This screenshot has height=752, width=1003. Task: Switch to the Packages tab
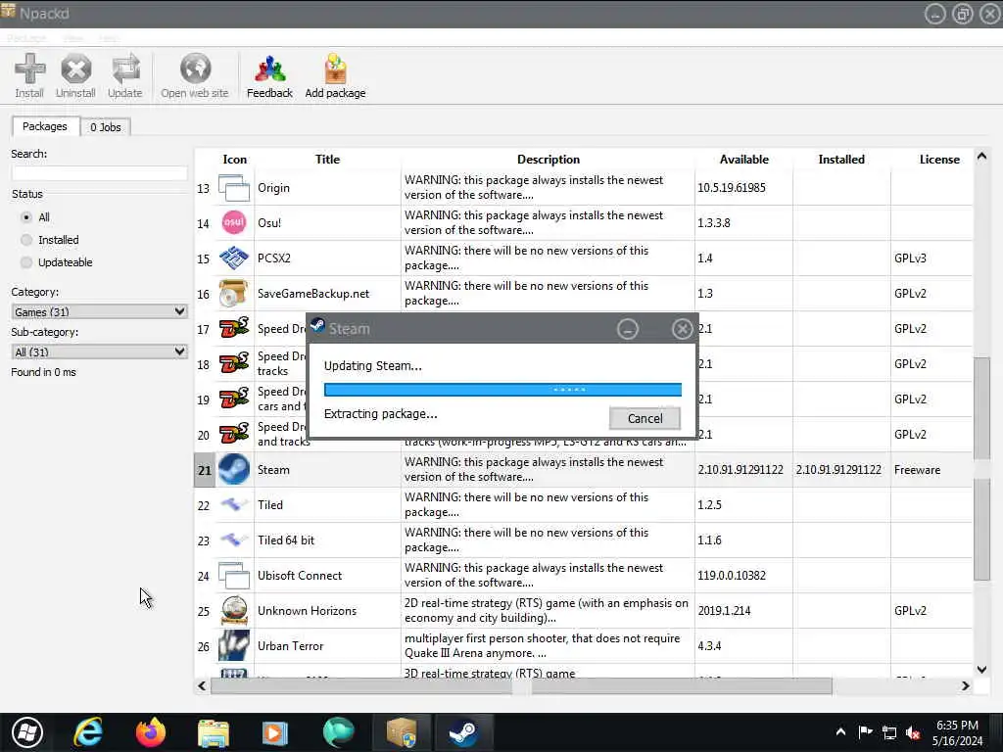pyautogui.click(x=45, y=126)
